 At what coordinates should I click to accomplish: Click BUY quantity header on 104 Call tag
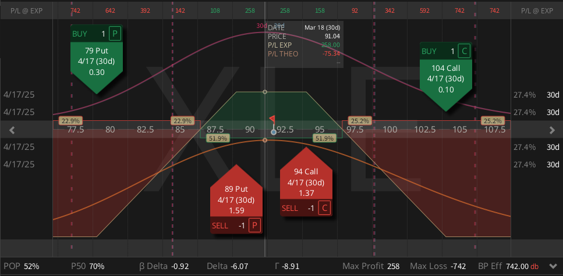click(445, 51)
